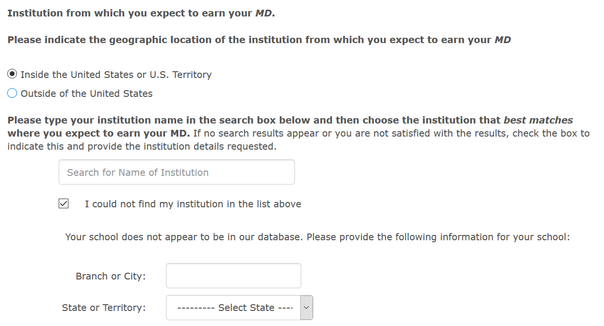Viewport: 604px width, 326px height.
Task: Click the italic 'best matches' text
Action: pos(538,120)
